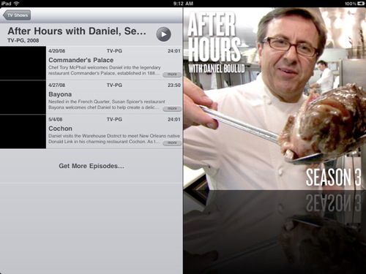Screen dimensions: 366x274
Task: Tap the 9:12 AM clock
Action: click(183, 4)
